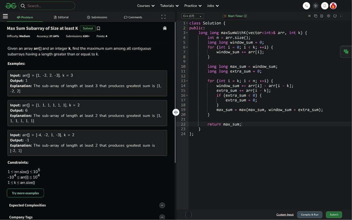
Task: Open the Tutorials dropdown menu
Action: (x=169, y=6)
